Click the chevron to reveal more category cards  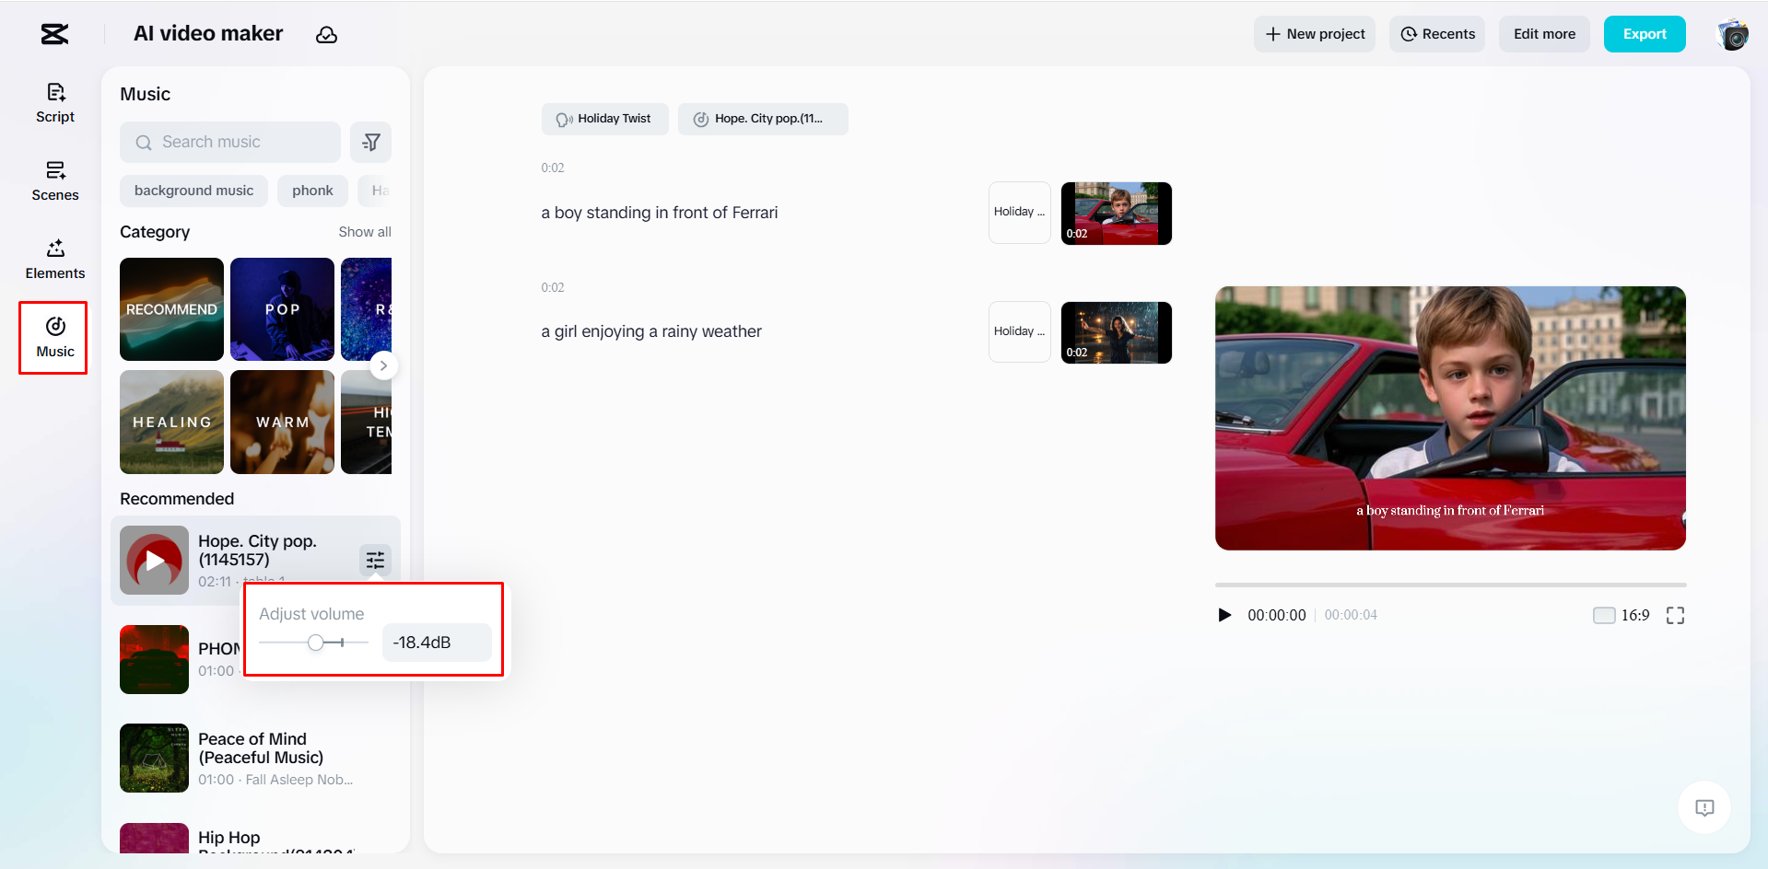pyautogui.click(x=383, y=365)
